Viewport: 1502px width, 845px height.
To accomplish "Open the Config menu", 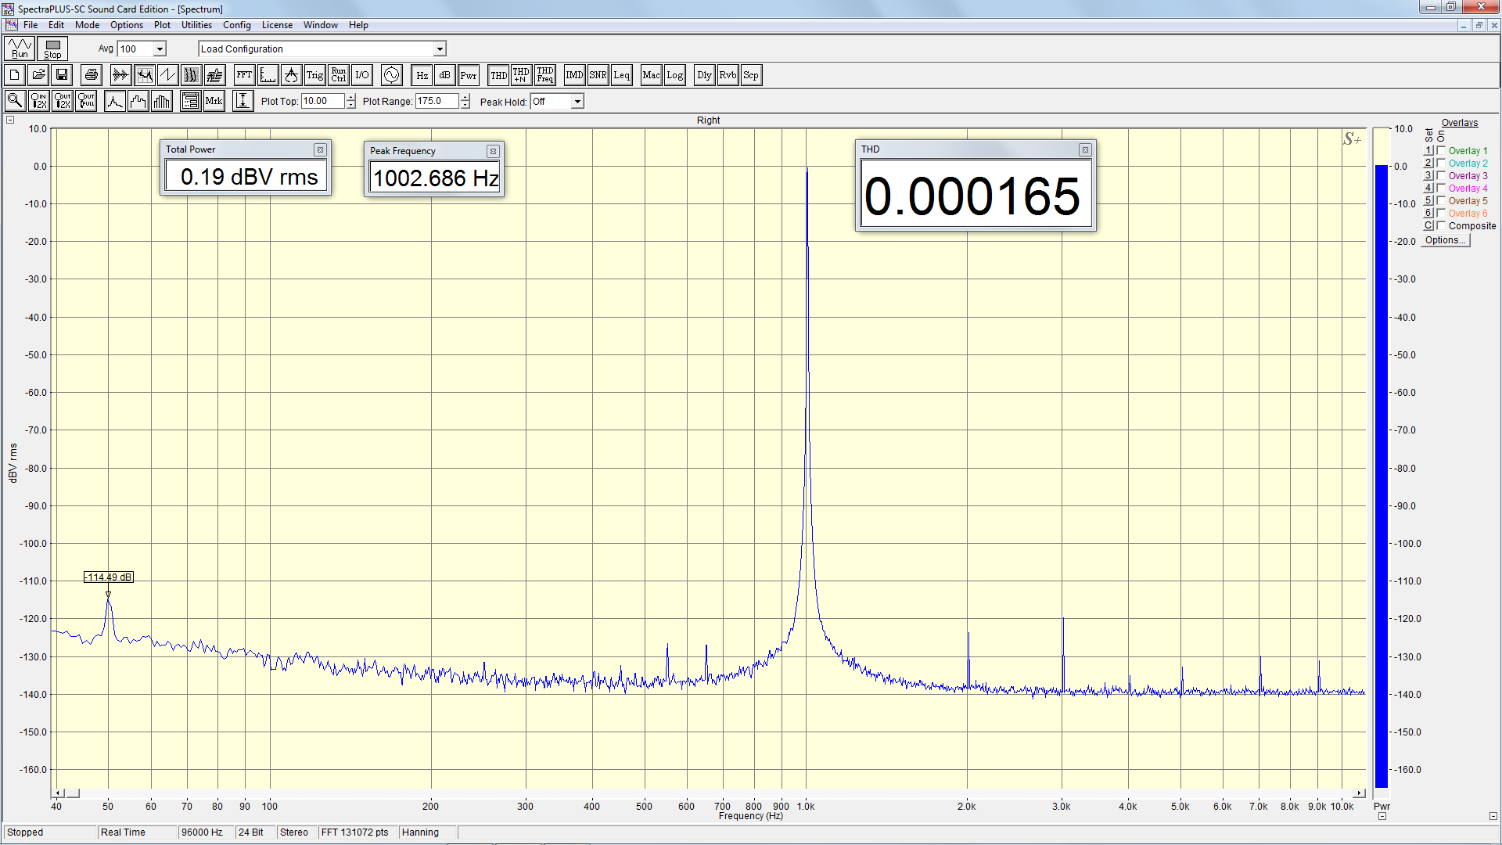I will tap(236, 25).
